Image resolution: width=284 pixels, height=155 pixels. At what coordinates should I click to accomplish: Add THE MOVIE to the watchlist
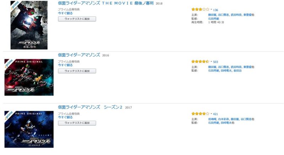pyautogui.click(x=77, y=19)
